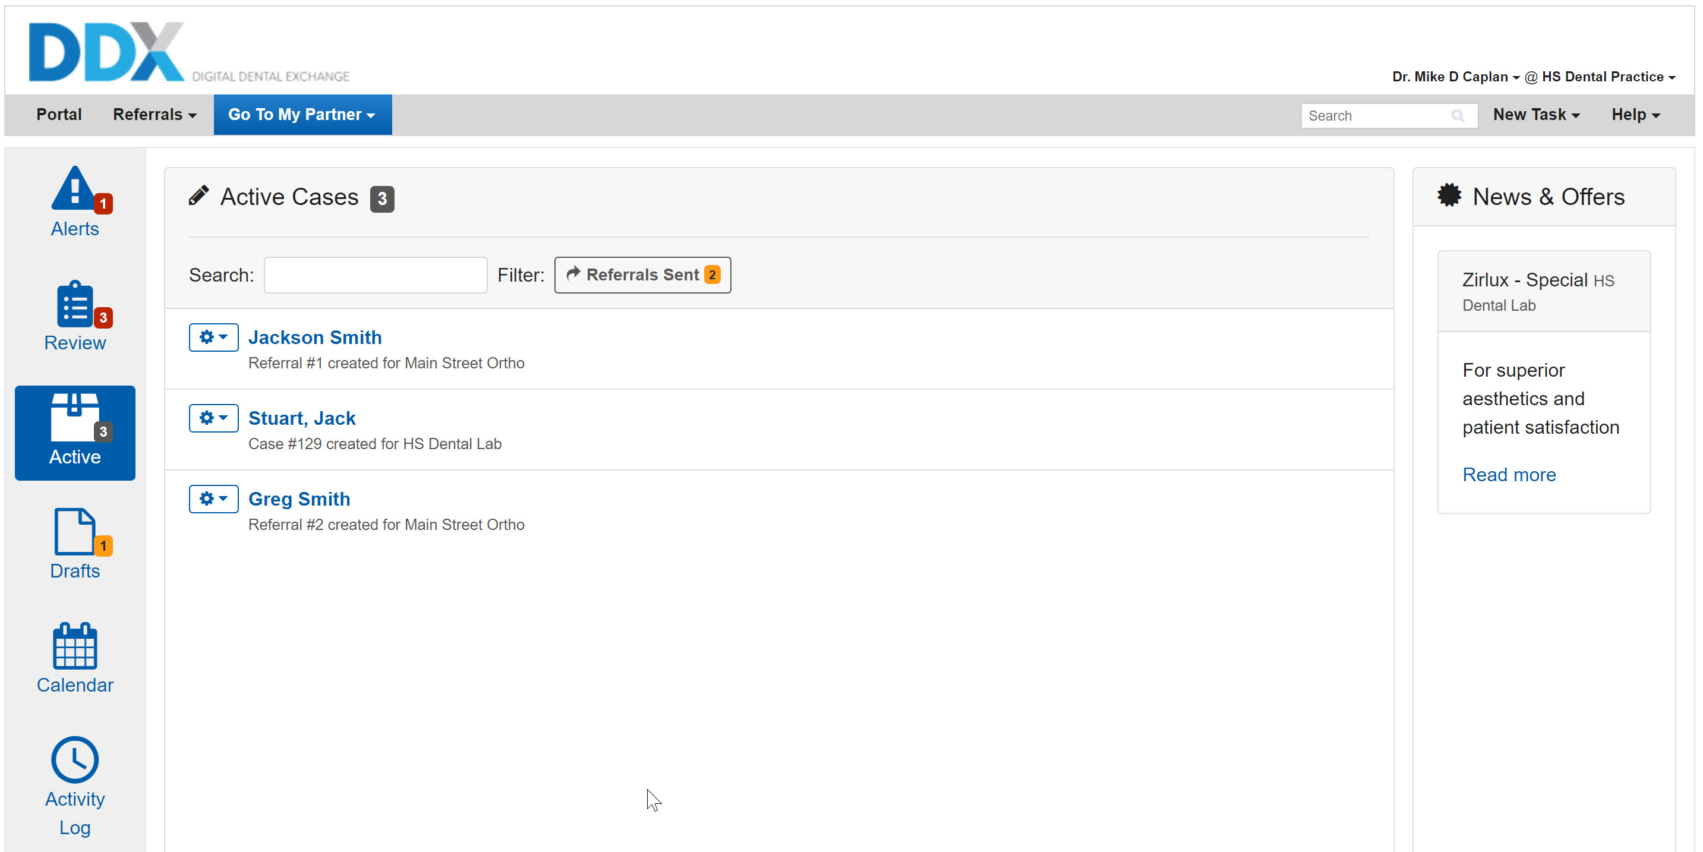
Task: Open gear menu for Greg Smith
Action: tap(213, 498)
